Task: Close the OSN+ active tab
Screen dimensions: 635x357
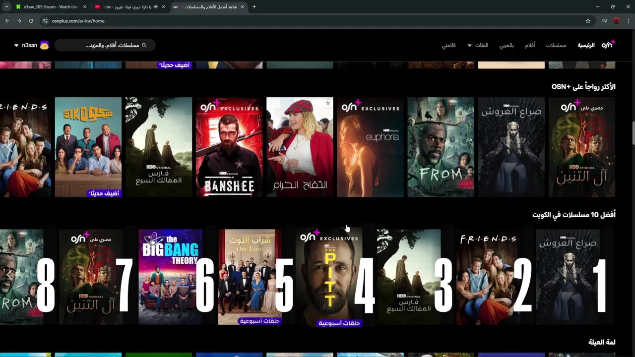Action: tap(242, 6)
